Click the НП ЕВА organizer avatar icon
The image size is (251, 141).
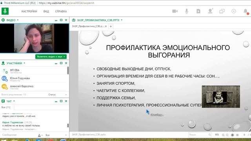point(5,70)
